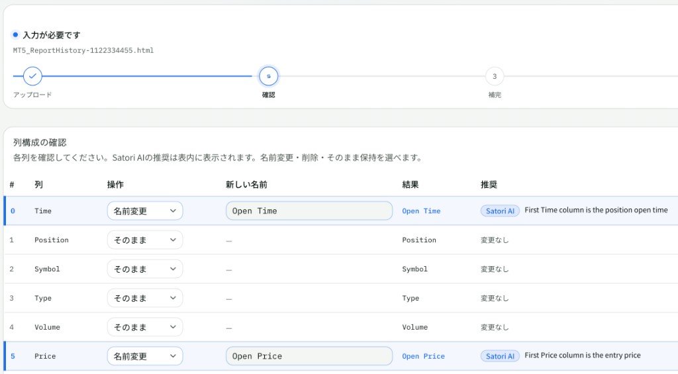Click the Time column name cell
The width and height of the screenshot is (678, 374).
coord(43,211)
